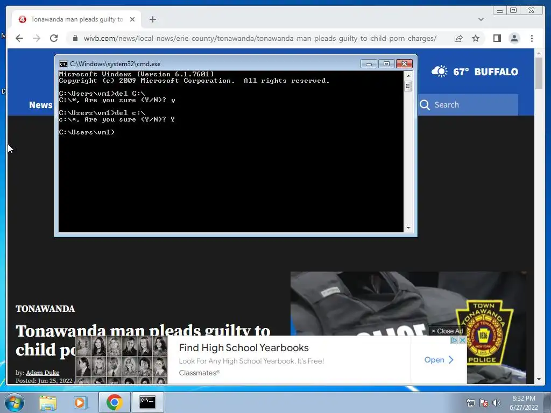Open Chrome's three-dot menu
Viewport: 551px width, 413px height.
532,38
